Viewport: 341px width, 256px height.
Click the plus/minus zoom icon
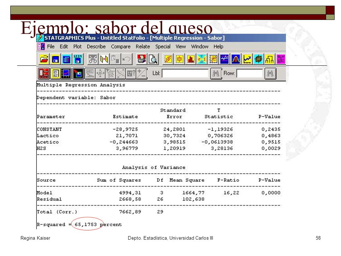142,74
